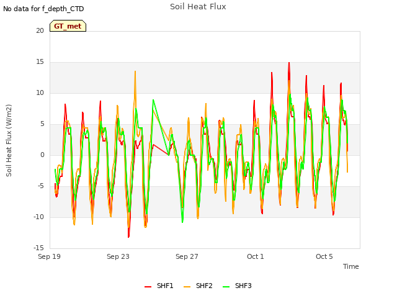Click the 'No data for f_depth_CTD' message

(43, 9)
